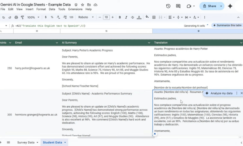The width and height of the screenshot is (243, 146).
Task: Open the toolbar more options menu
Action: (x=205, y=17)
